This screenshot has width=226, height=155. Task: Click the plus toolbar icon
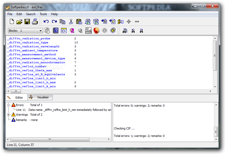pos(129,22)
